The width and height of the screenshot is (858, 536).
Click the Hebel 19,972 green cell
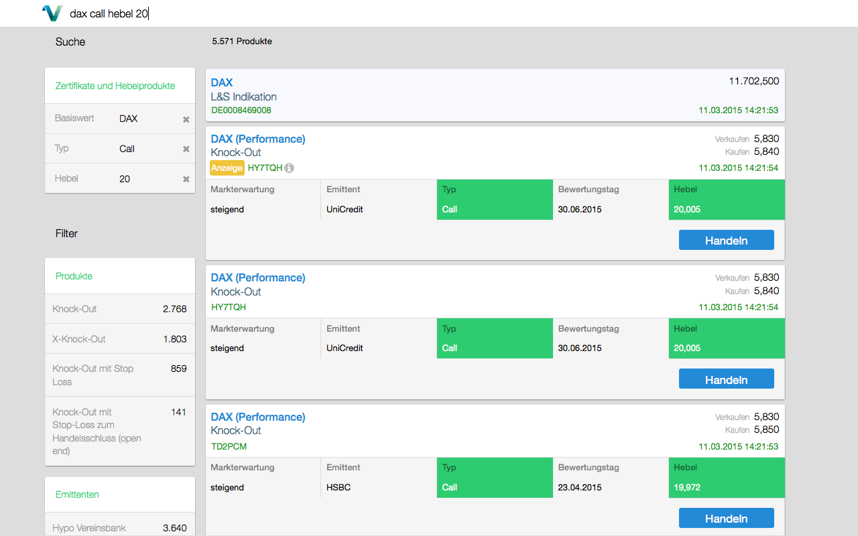tap(727, 478)
